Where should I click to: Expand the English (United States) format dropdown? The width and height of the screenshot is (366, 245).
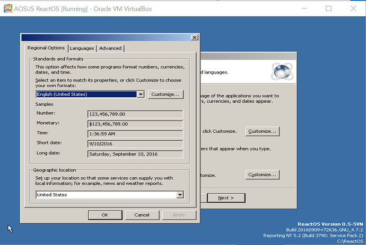pos(141,94)
